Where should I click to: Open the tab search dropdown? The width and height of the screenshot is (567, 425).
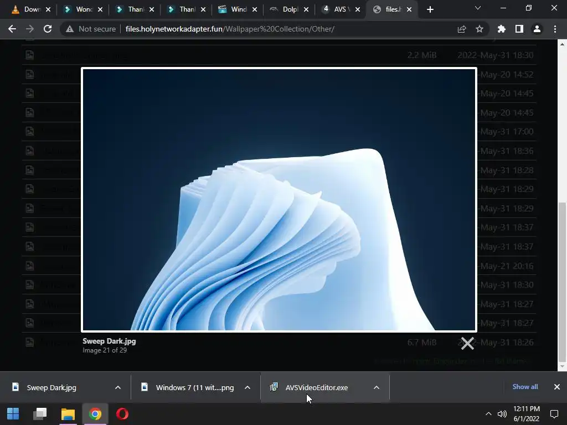pyautogui.click(x=478, y=8)
